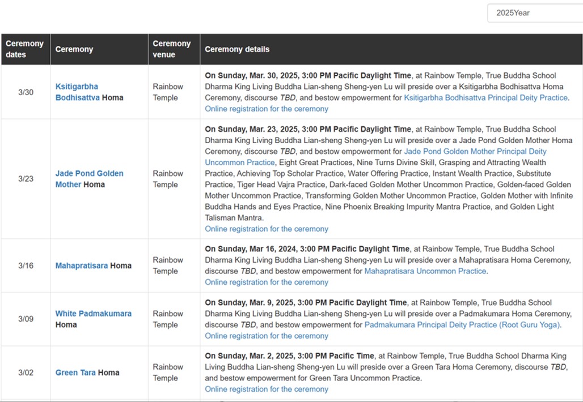The width and height of the screenshot is (583, 402).
Task: Select the 3/23 date cell
Action: (x=26, y=179)
